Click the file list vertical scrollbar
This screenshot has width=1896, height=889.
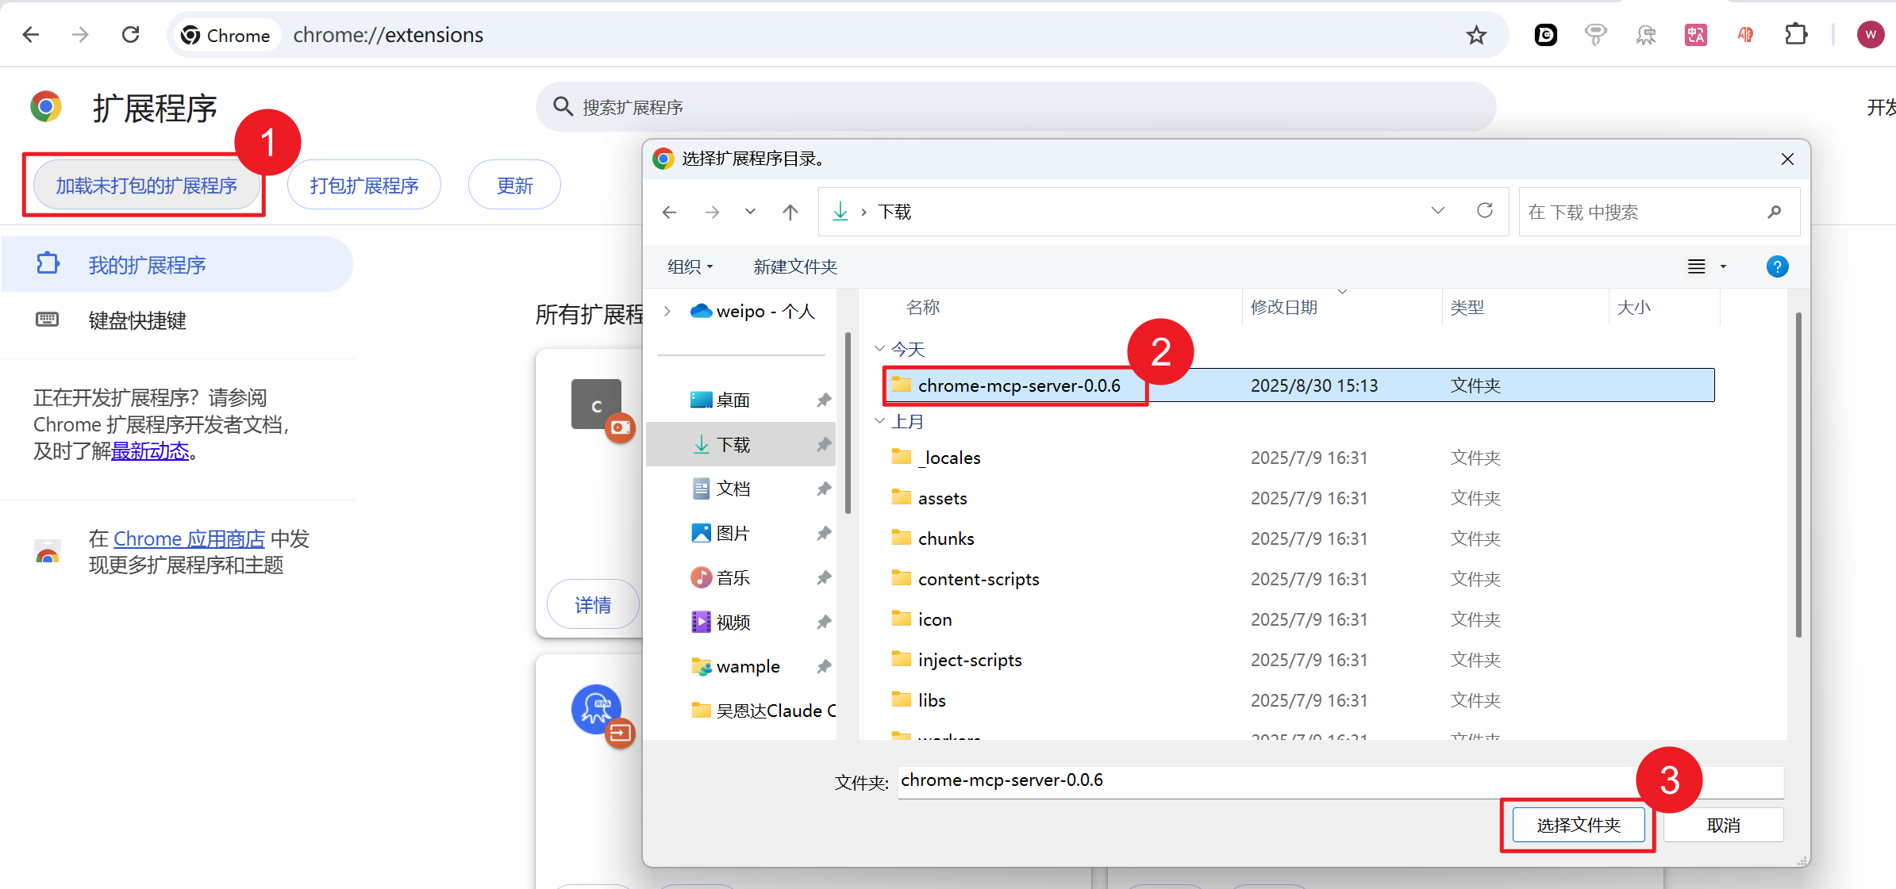(1798, 476)
